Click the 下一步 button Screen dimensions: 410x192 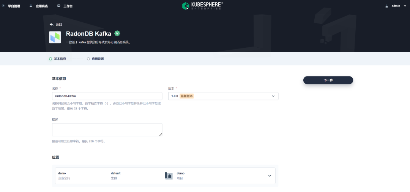pyautogui.click(x=328, y=80)
